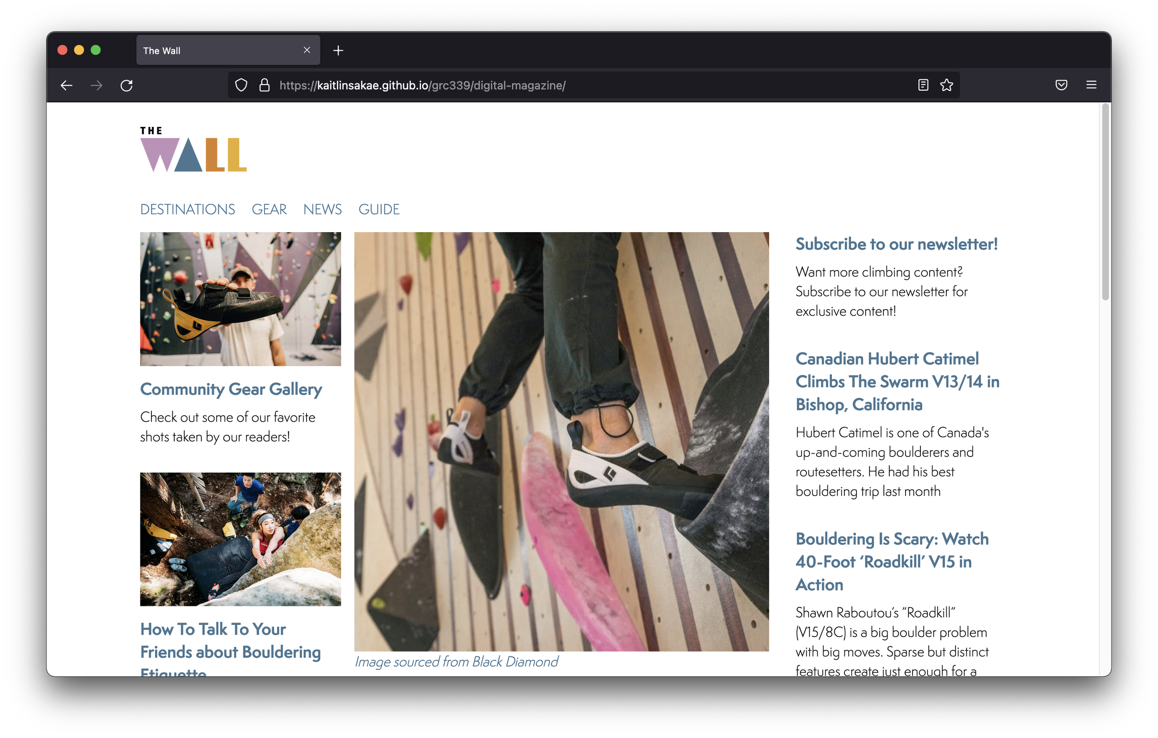Open Bouldering Is Scary Roadkill article
Viewport: 1158px width, 738px height.
892,561
